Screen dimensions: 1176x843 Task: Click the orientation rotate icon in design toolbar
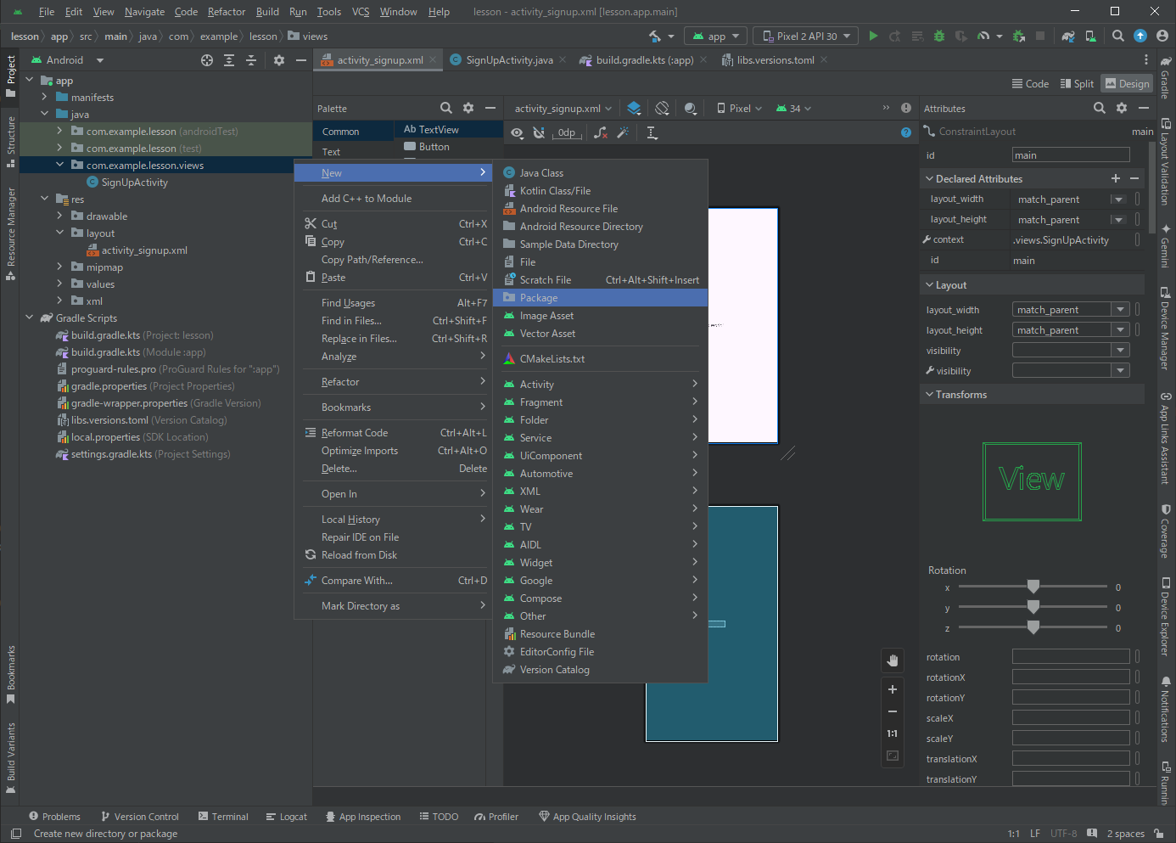(663, 108)
